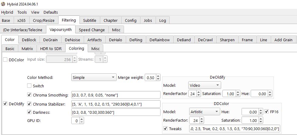297x135 pixels.
Task: Click the DDColor Tweaks text field
Action: 234,129
